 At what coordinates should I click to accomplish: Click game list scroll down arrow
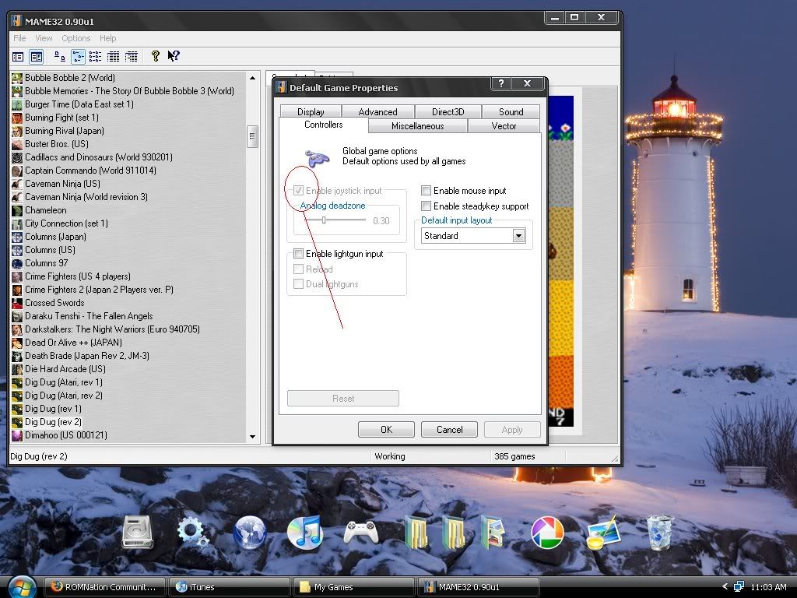pos(253,436)
